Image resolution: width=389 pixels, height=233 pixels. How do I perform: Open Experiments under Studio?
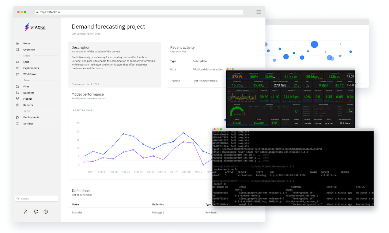31,68
